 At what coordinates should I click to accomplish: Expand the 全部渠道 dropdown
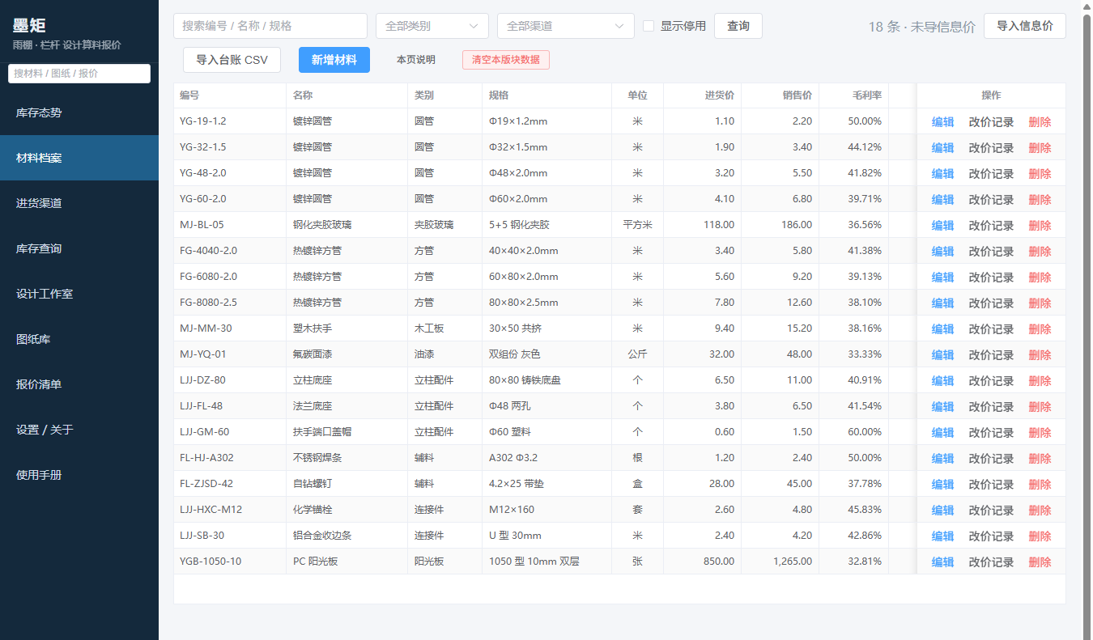[566, 26]
